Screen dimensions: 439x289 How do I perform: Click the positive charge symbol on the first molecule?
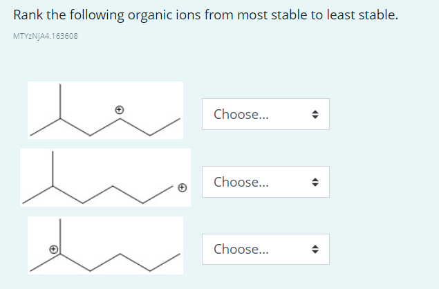[x=120, y=110]
